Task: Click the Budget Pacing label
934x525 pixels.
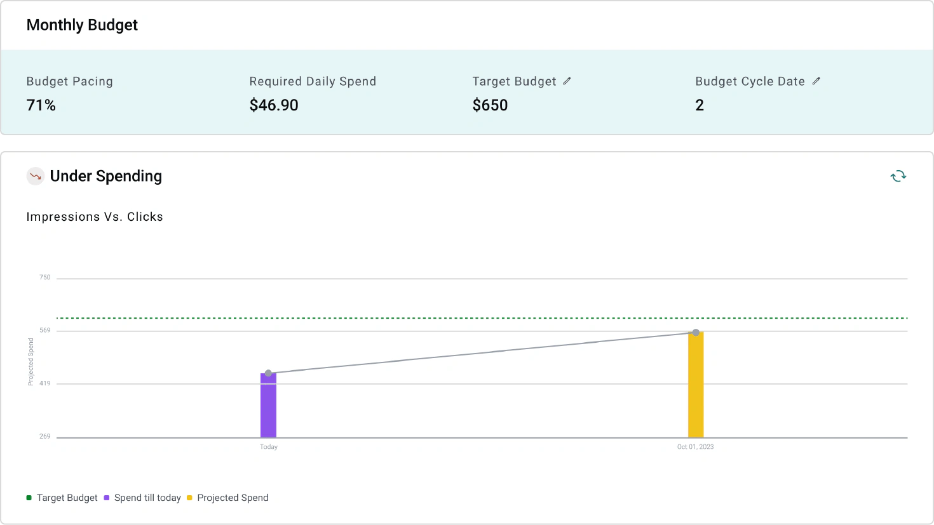Action: click(x=70, y=81)
